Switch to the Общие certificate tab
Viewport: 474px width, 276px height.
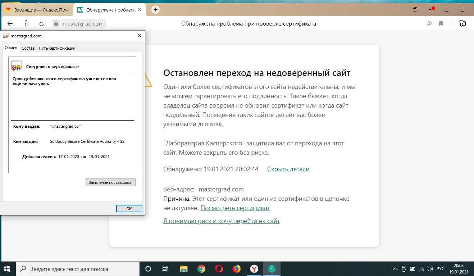click(11, 47)
